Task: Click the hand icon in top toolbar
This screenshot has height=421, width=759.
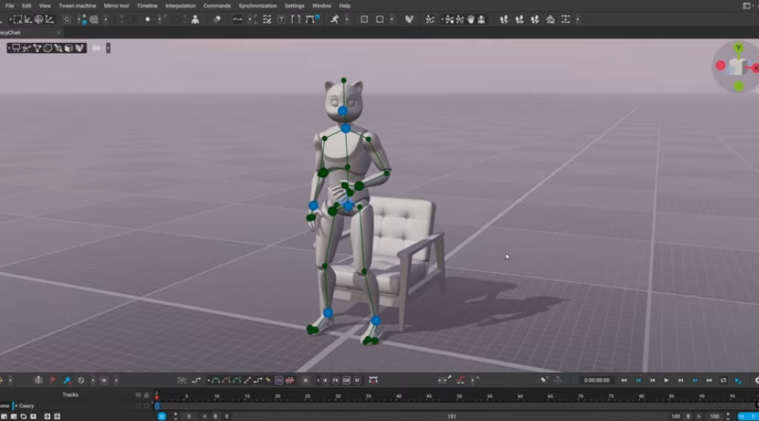Action: [x=470, y=19]
